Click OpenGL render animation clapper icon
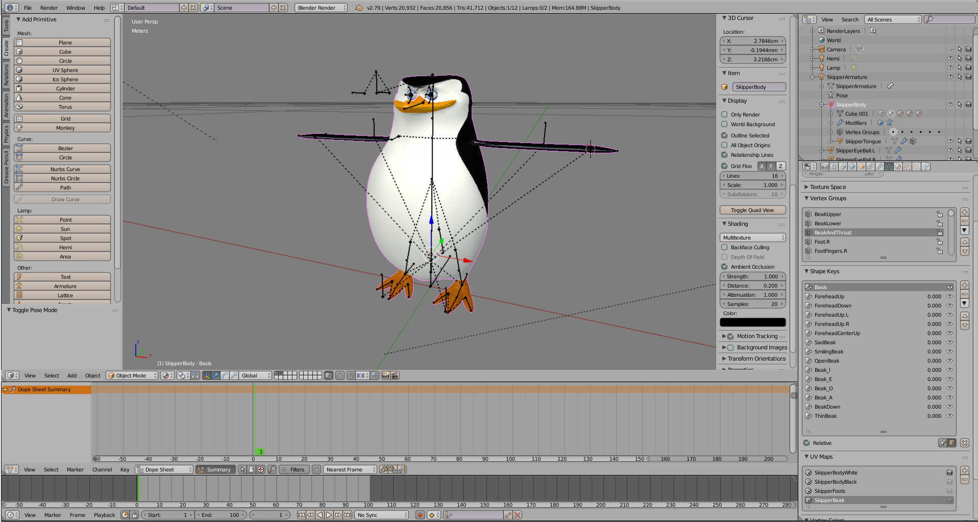978x522 pixels. click(x=395, y=375)
